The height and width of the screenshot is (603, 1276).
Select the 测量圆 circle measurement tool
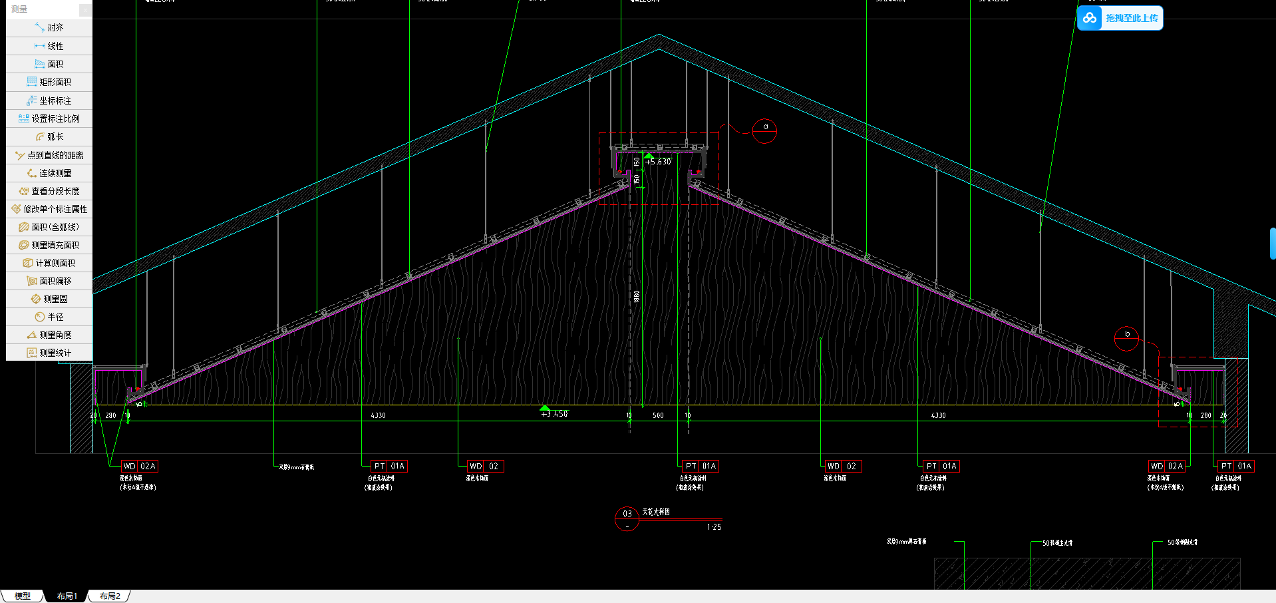coord(49,299)
